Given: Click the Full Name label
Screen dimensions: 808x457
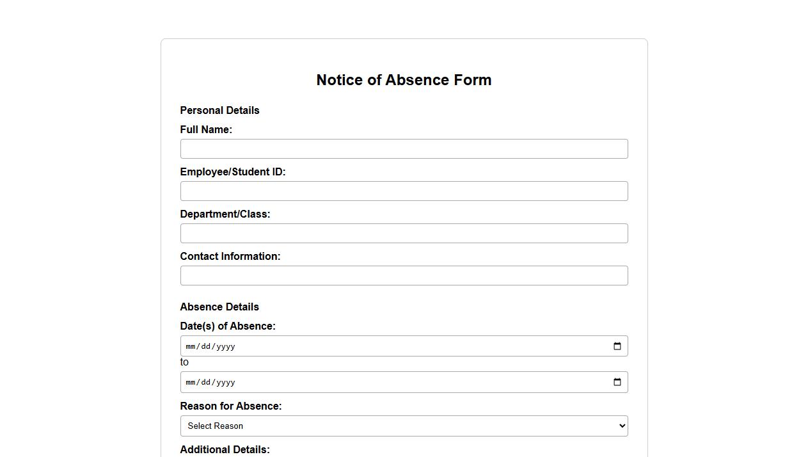Looking at the screenshot, I should tap(206, 129).
